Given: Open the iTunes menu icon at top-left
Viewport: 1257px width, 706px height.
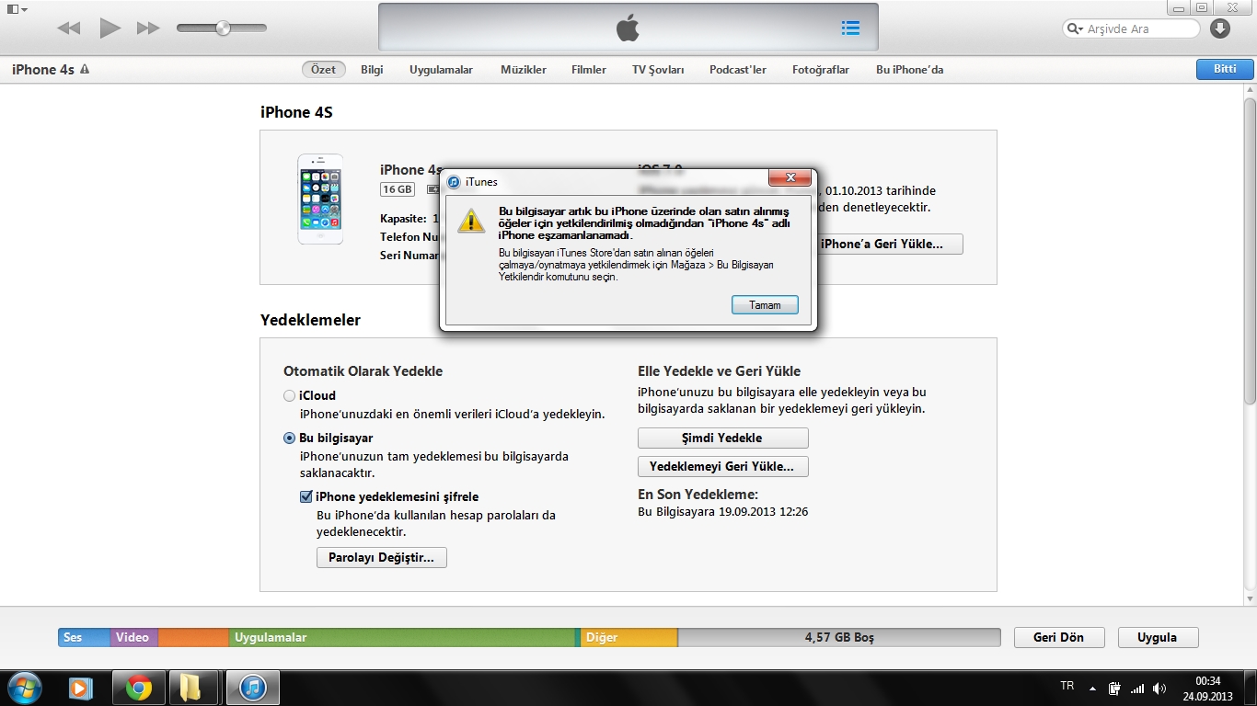Looking at the screenshot, I should 17,9.
